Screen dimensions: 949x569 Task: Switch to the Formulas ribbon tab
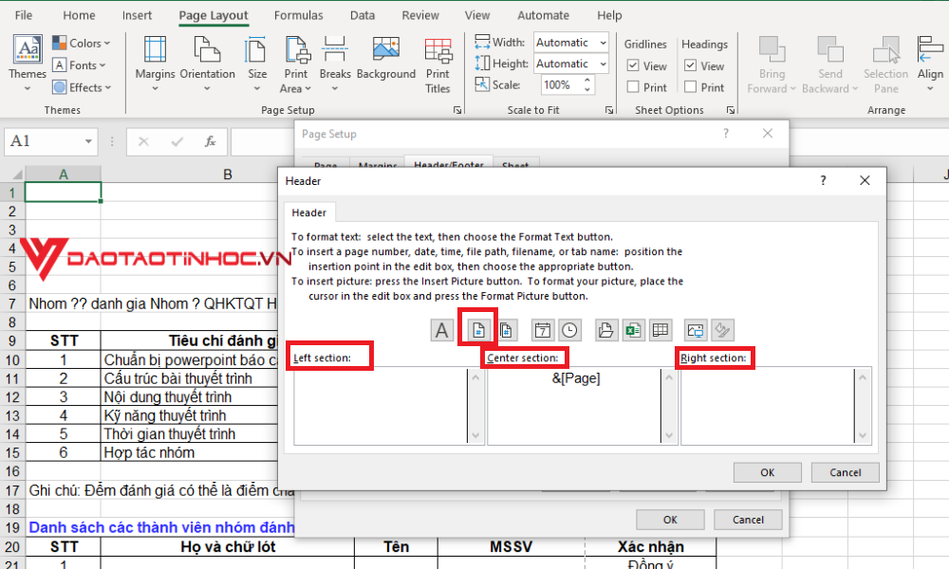tap(299, 15)
